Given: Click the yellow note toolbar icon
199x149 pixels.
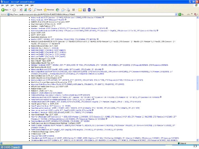Looking at the screenshot, I should click(x=80, y=10).
